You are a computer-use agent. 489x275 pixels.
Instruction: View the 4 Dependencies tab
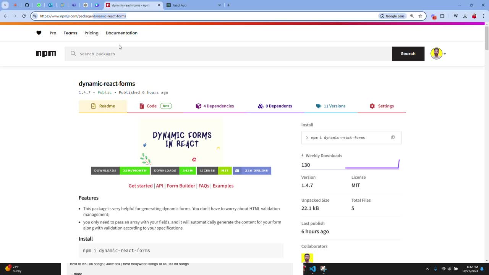pyautogui.click(x=215, y=106)
